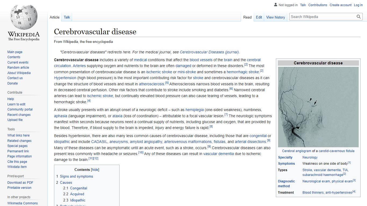Image resolution: width=367 pixels, height=206 pixels.
Task: Open Cerebrovascular Diseases (journal) link
Action: point(210,52)
